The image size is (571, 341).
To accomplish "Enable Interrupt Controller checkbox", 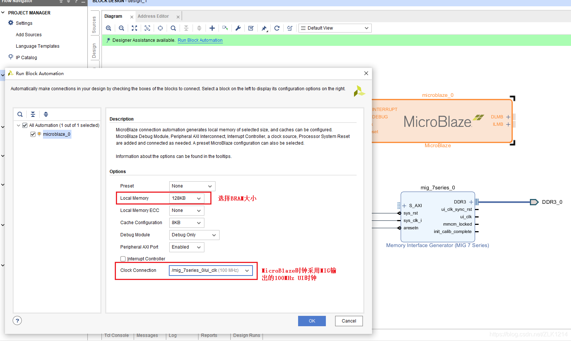I will [x=123, y=259].
